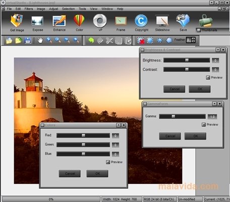230x202 pixels.
Task: Click OK in GammaForm dialog
Action: tap(195, 136)
